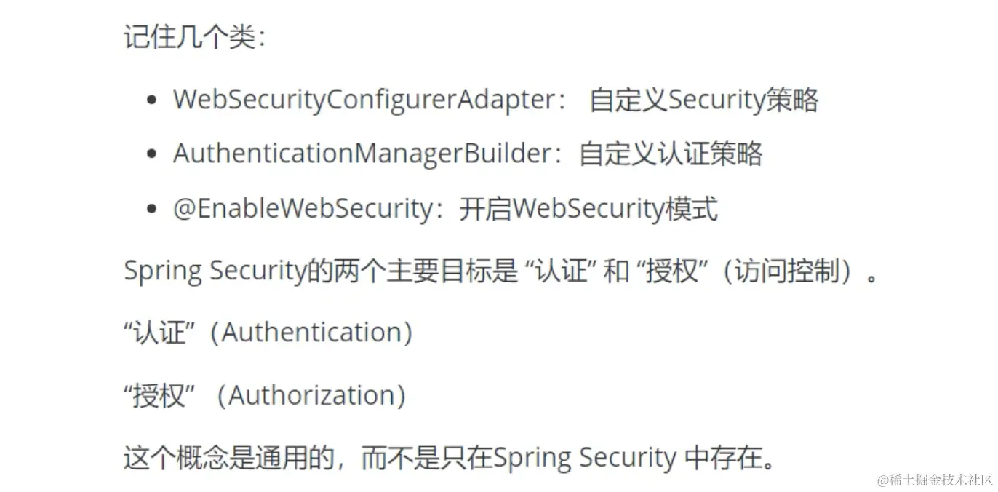This screenshot has width=998, height=492.
Task: Click the phrase 自定义Security策略
Action: coord(704,100)
